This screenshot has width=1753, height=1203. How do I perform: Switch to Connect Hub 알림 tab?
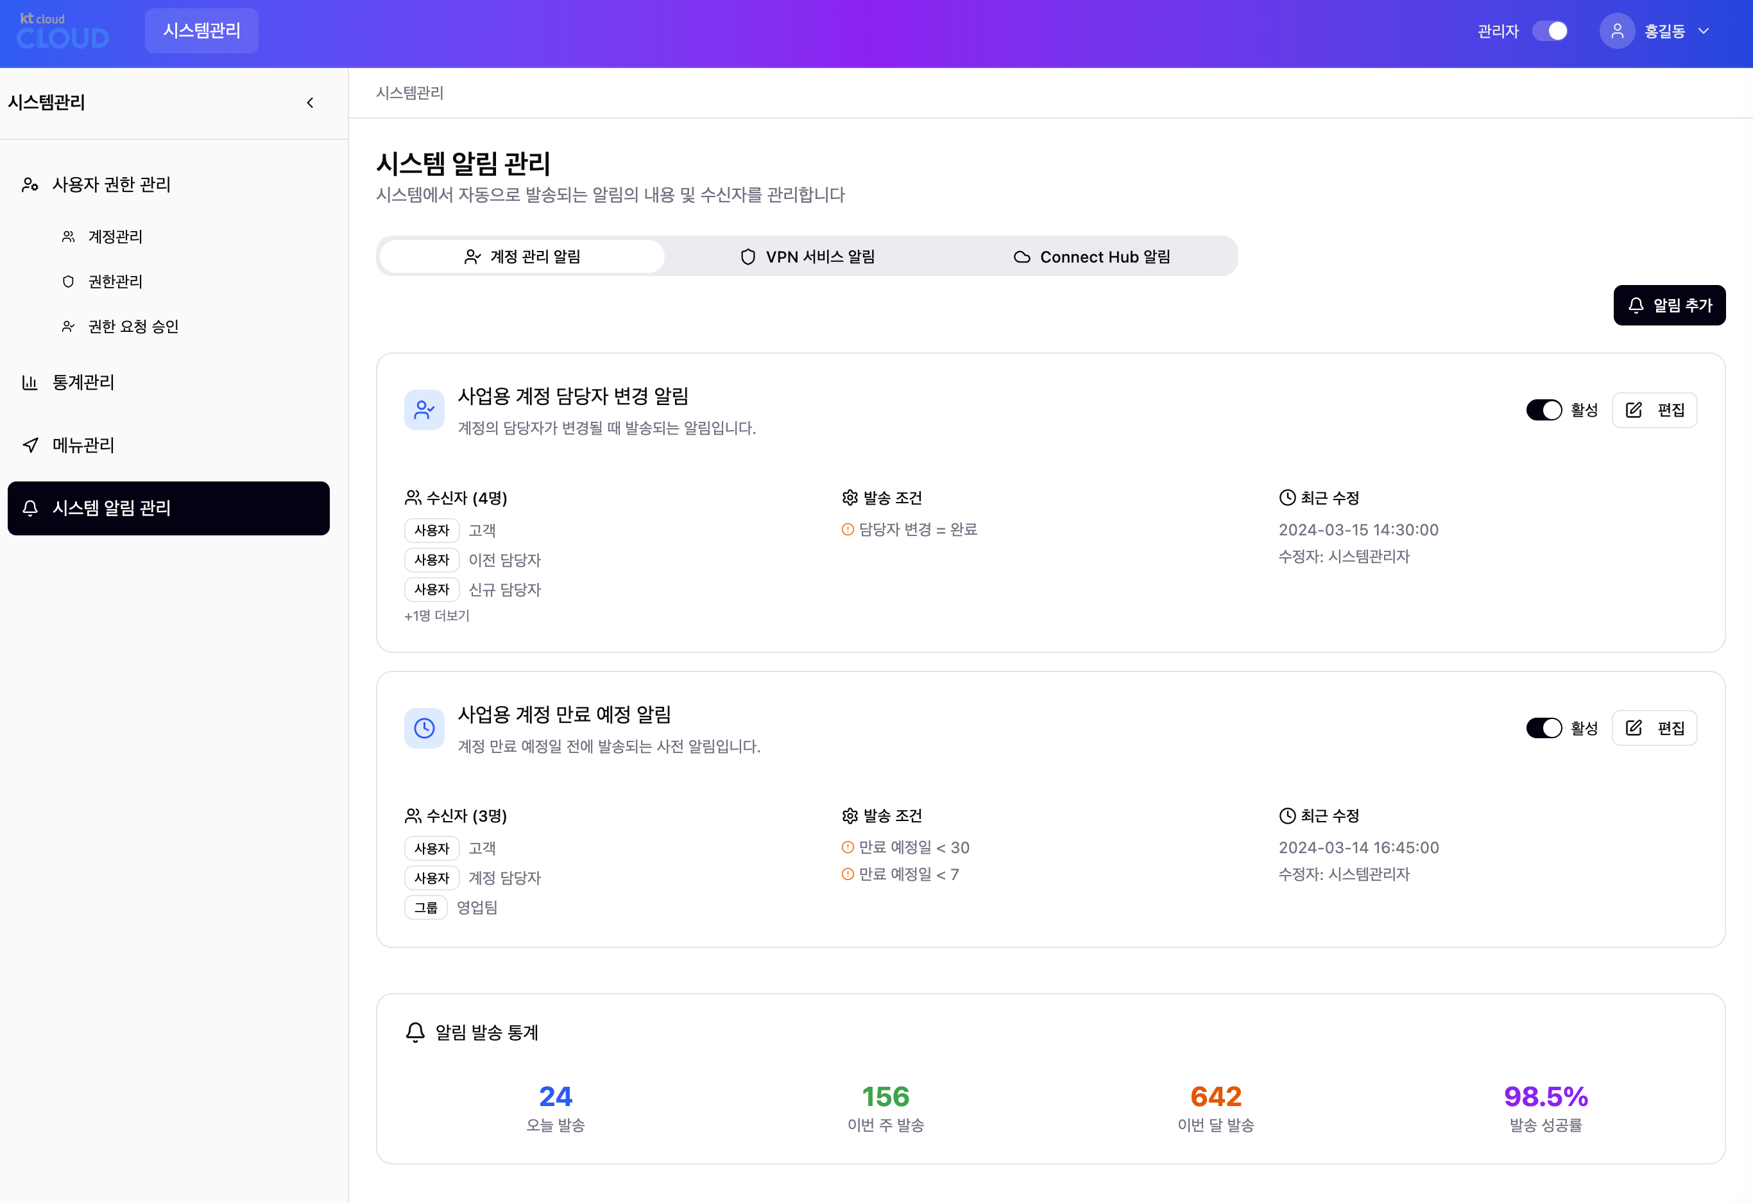click(x=1091, y=257)
